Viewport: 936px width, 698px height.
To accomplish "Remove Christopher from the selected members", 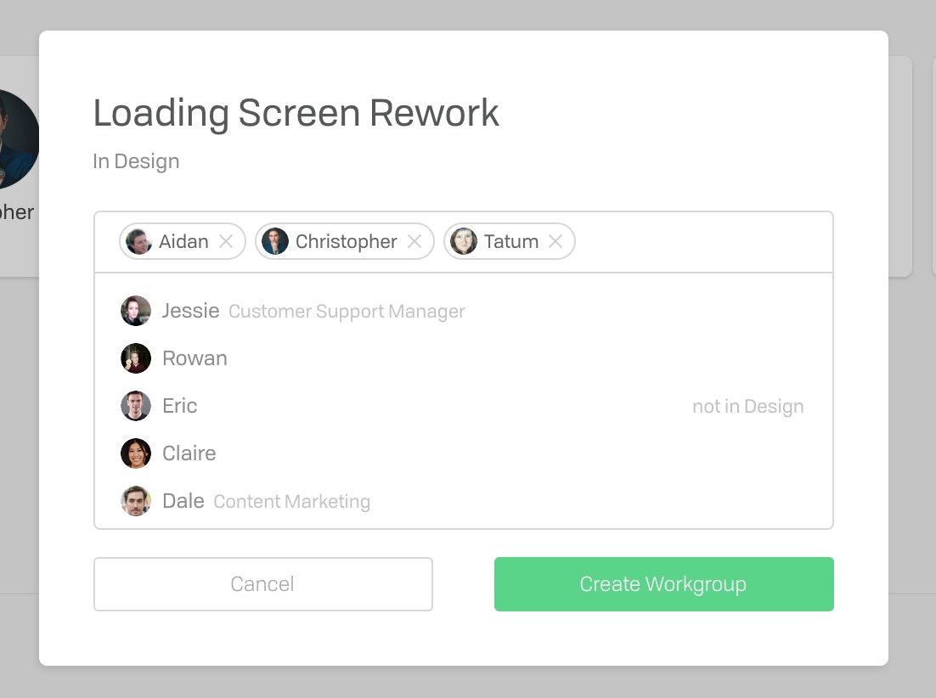I will point(414,242).
